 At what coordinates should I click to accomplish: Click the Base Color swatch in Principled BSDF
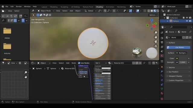[x=106, y=68]
